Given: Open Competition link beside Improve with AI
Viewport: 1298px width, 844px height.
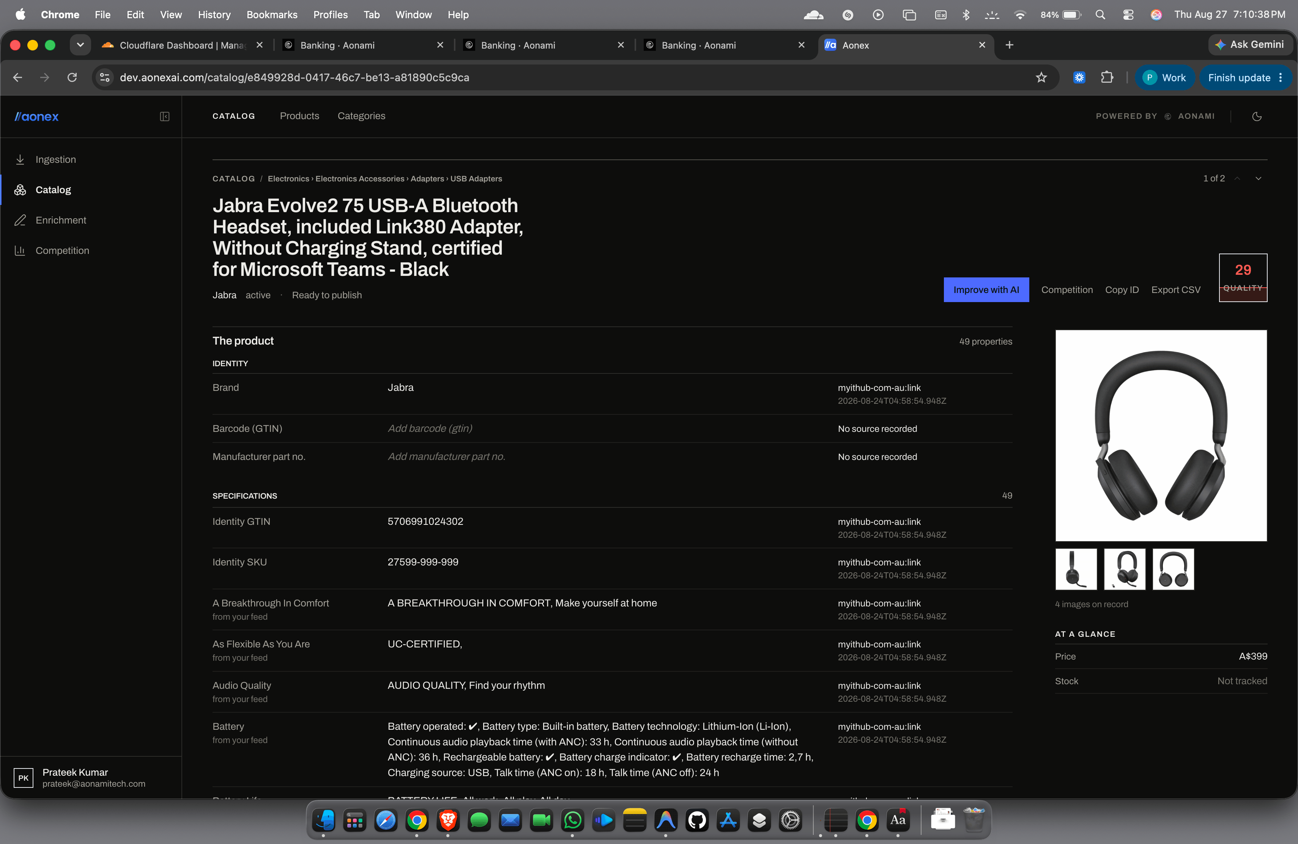Looking at the screenshot, I should point(1067,290).
